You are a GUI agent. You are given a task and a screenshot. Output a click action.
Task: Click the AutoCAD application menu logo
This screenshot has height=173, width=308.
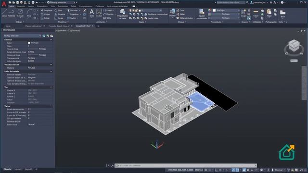(4, 4)
